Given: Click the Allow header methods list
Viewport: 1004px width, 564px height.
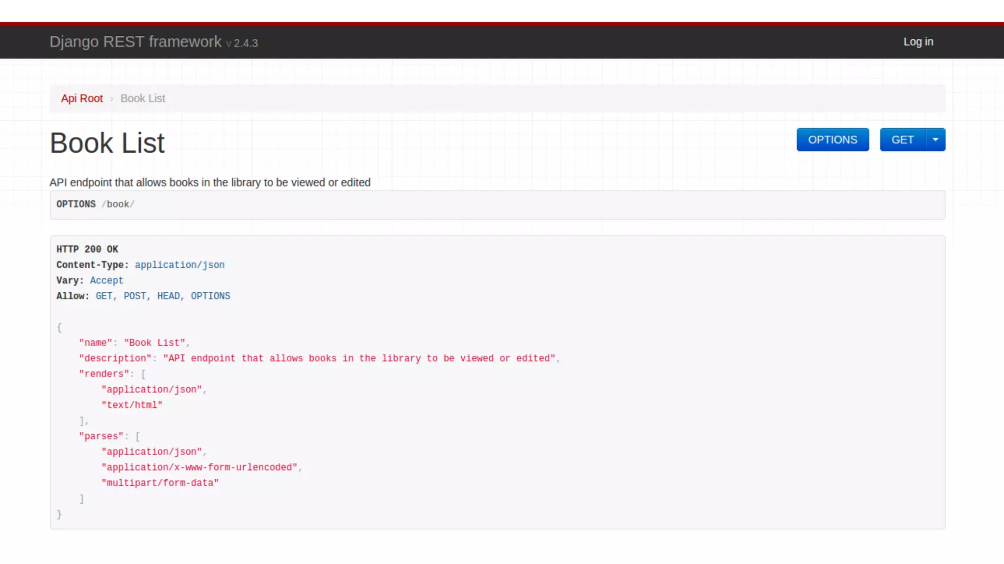Looking at the screenshot, I should click(x=163, y=296).
